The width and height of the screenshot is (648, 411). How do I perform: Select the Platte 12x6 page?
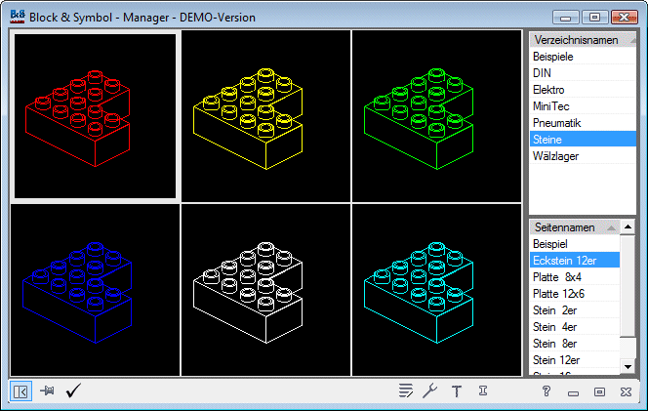pos(575,293)
